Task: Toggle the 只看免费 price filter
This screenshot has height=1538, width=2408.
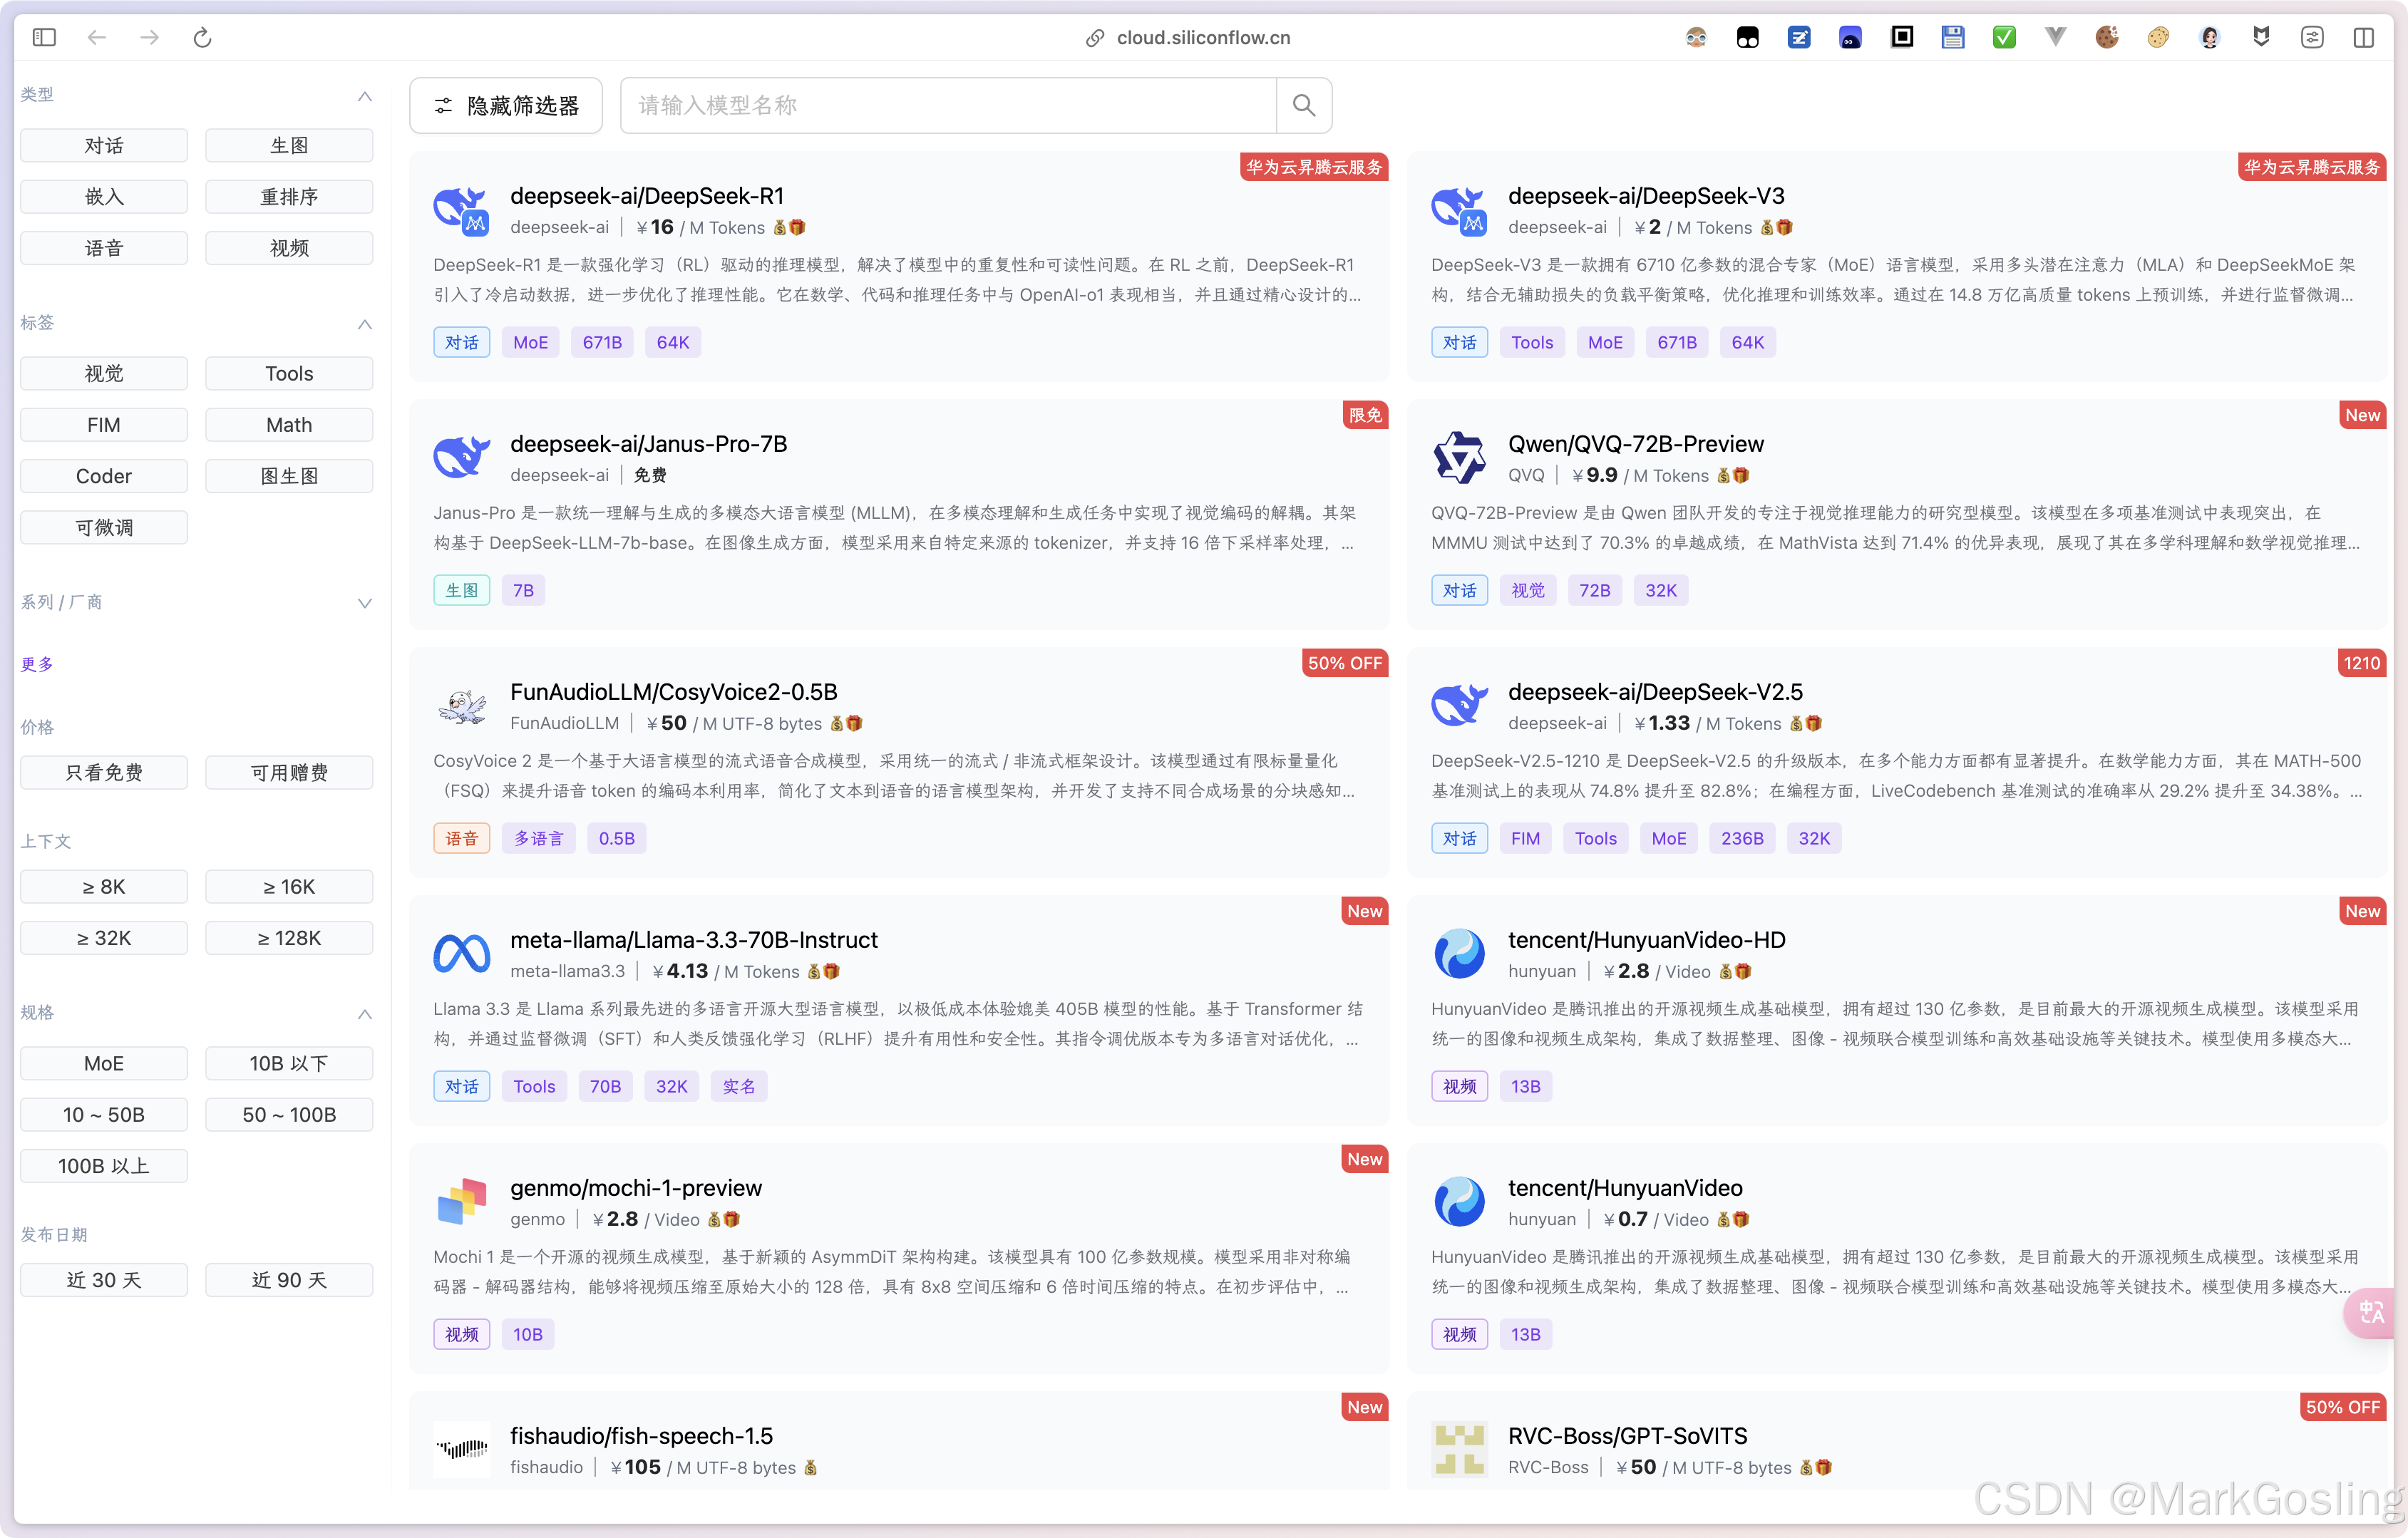Action: [x=104, y=773]
